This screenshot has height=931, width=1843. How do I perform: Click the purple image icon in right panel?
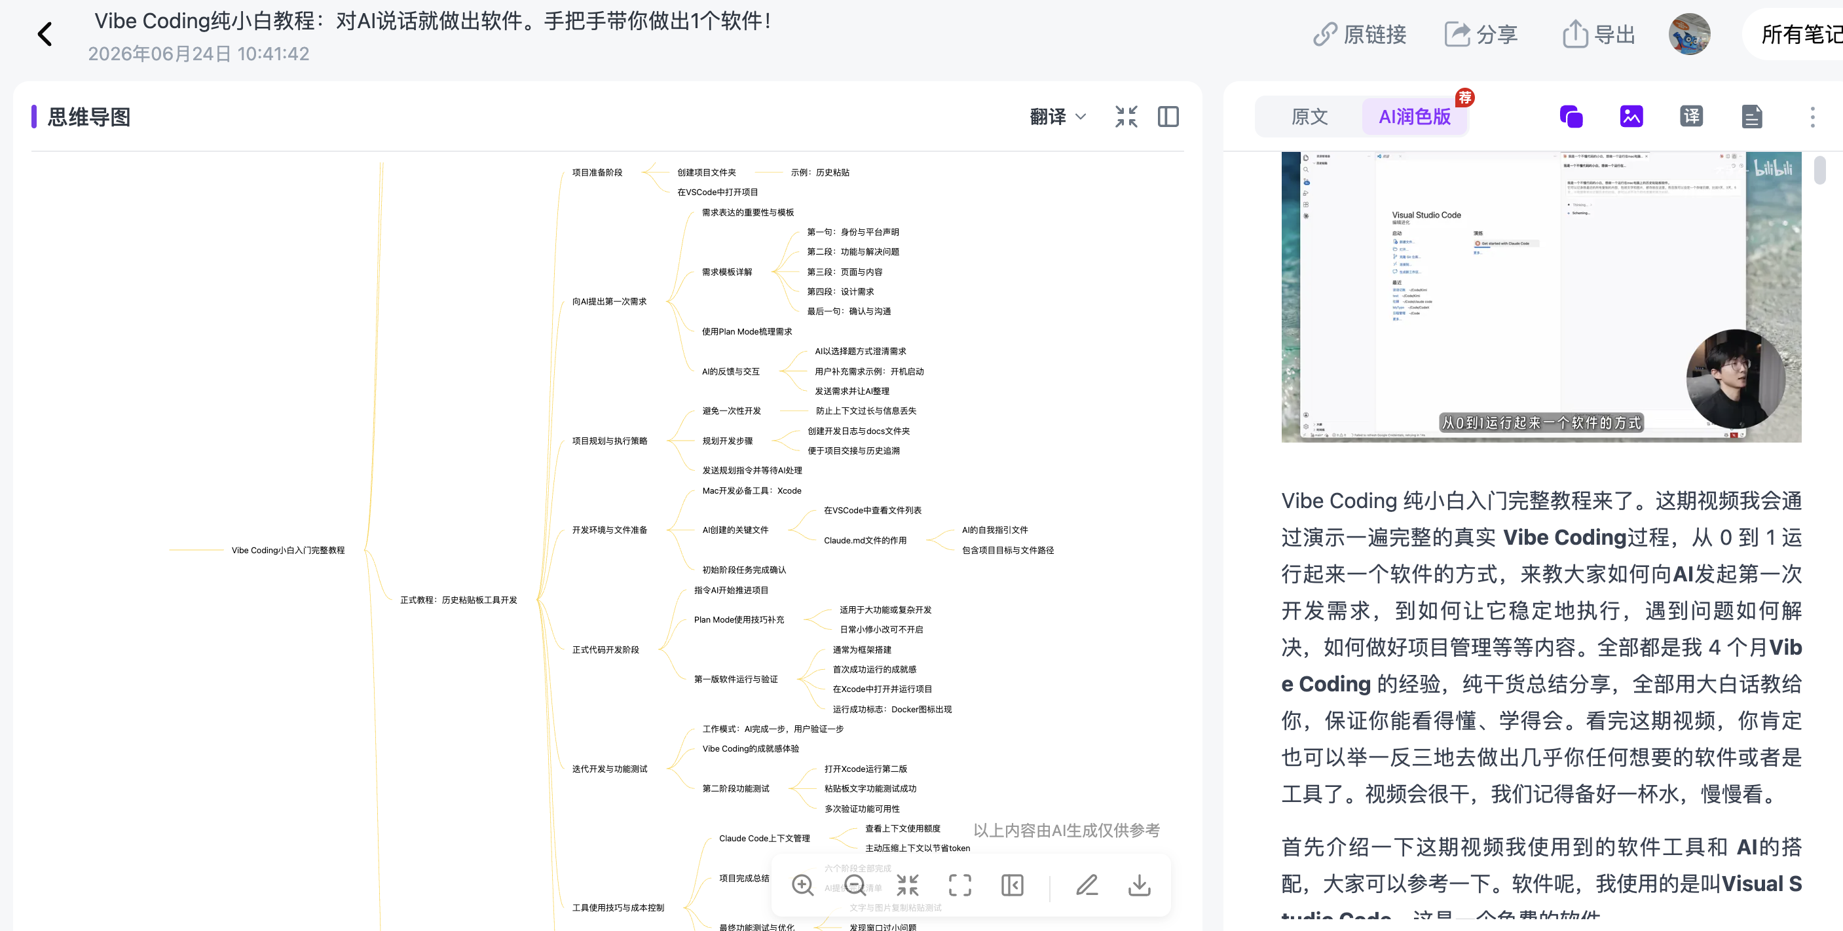click(1631, 117)
